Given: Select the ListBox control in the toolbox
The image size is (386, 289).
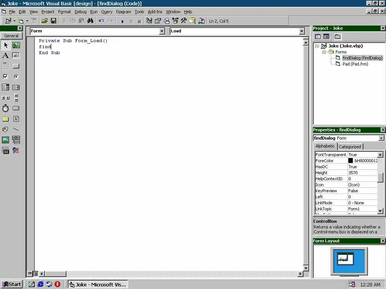Looking at the screenshot, I should point(16,87).
